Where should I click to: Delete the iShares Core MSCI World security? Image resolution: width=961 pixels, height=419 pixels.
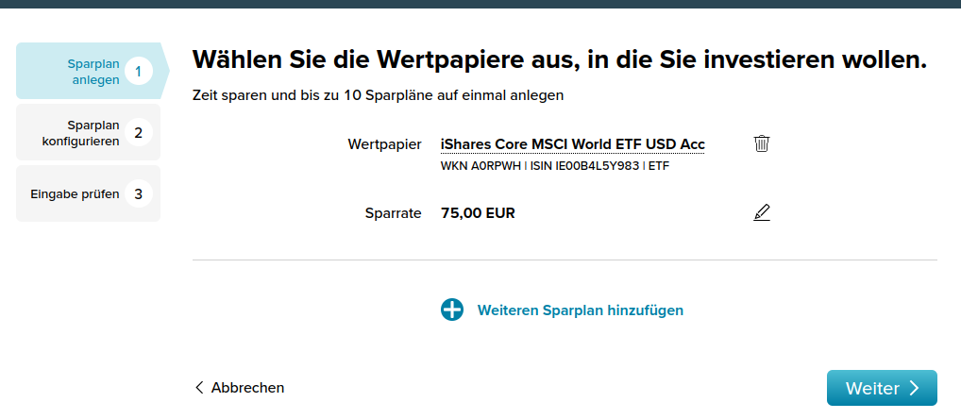click(x=762, y=143)
